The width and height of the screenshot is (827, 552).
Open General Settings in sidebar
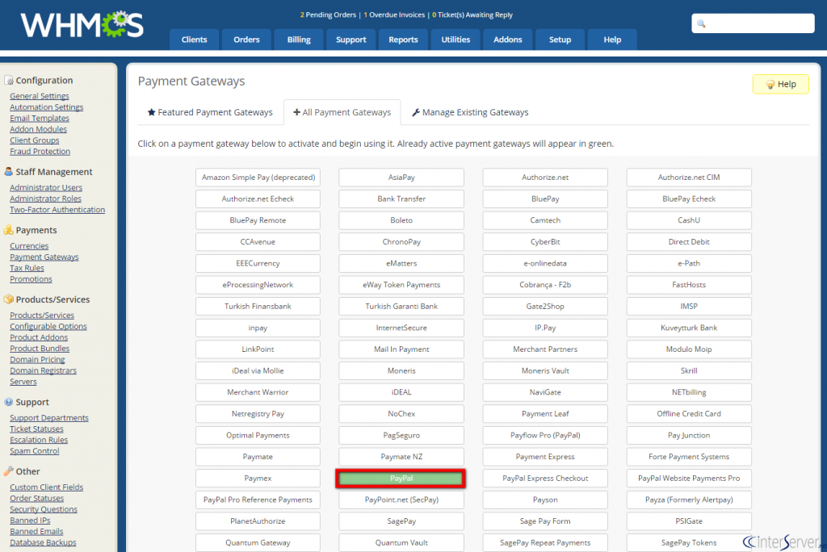coord(40,96)
